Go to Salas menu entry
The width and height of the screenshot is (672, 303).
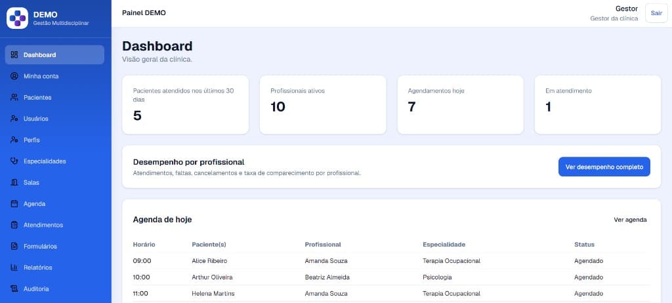(x=54, y=182)
